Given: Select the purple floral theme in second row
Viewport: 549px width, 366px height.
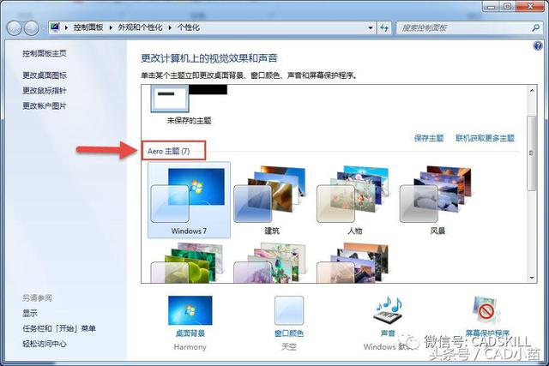Looking at the screenshot, I should tap(271, 262).
